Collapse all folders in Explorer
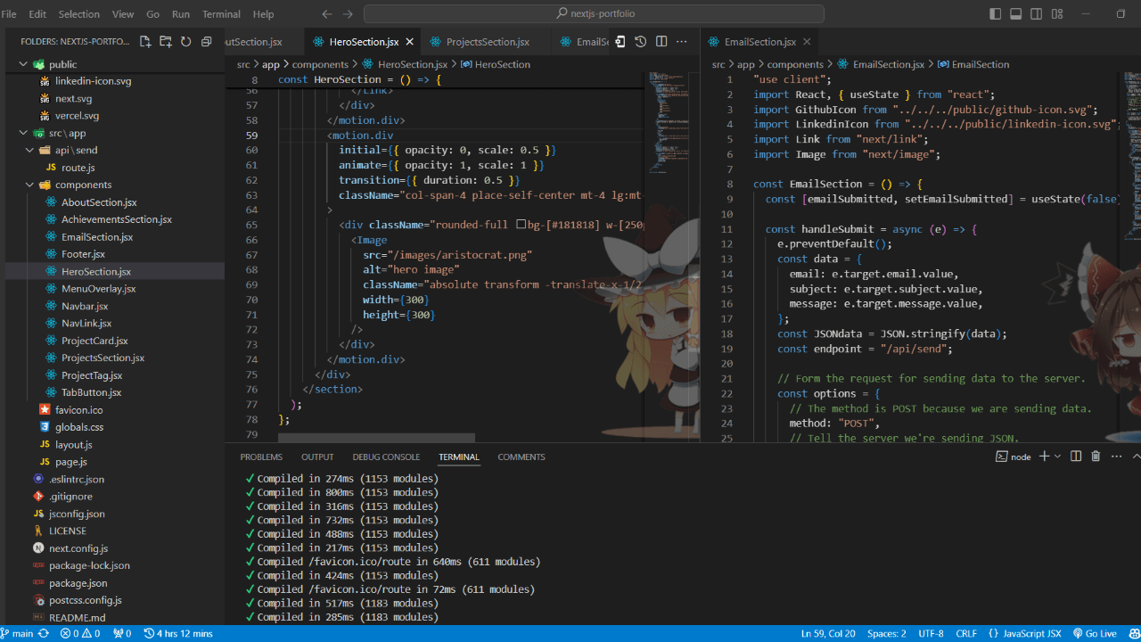1141x642 pixels. 206,42
